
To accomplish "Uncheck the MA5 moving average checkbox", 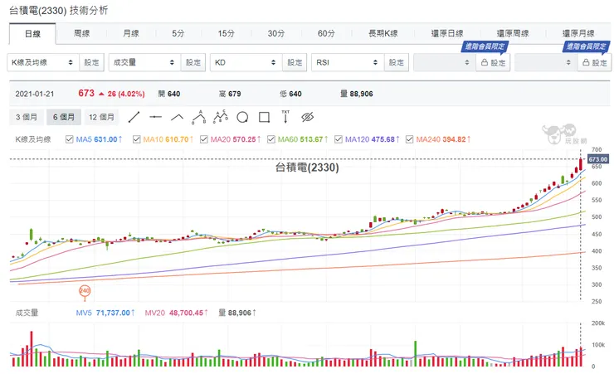I will pyautogui.click(x=70, y=138).
